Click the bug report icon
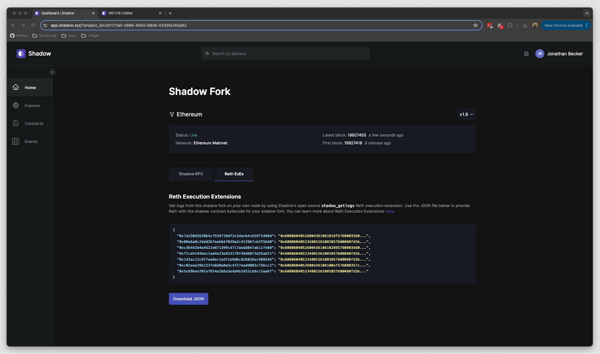This screenshot has width=600, height=354. [526, 54]
